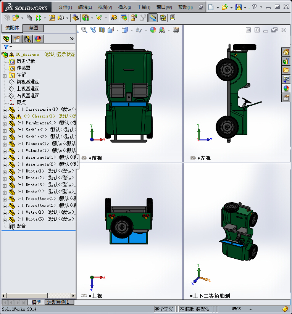
Task: Click the zoom to area magnifier icon
Action: coord(84,30)
